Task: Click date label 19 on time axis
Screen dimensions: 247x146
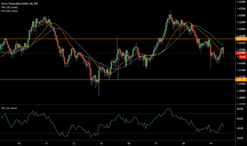Action: tap(211, 143)
